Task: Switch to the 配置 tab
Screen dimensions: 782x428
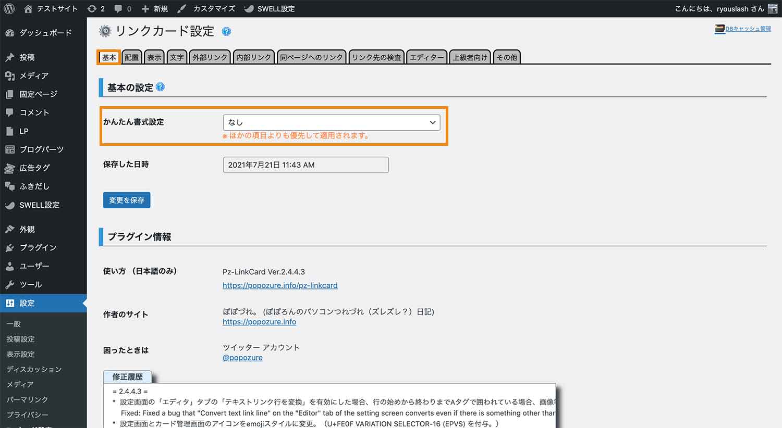Action: pos(131,57)
